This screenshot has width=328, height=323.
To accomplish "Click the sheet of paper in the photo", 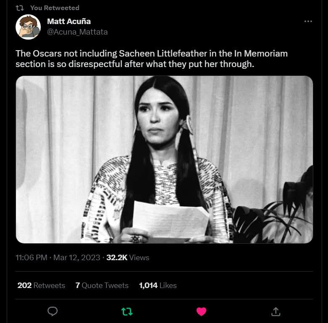I will click(170, 220).
